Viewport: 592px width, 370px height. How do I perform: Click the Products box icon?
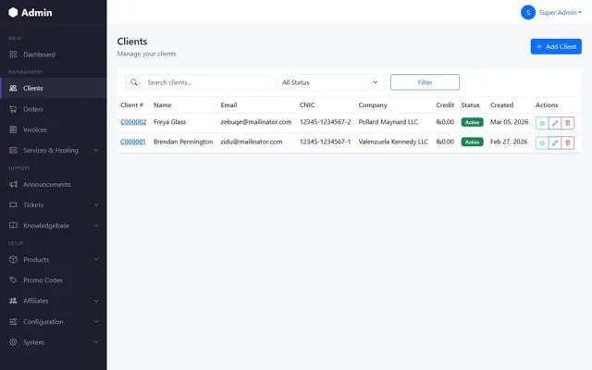click(x=13, y=259)
